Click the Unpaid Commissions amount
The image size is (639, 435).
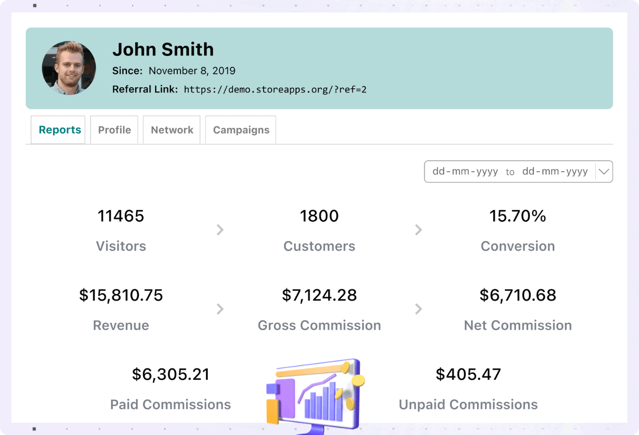tap(468, 374)
